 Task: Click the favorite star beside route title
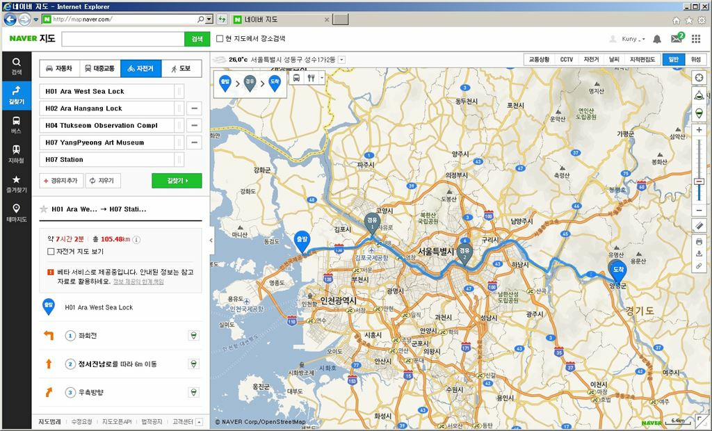coord(44,209)
